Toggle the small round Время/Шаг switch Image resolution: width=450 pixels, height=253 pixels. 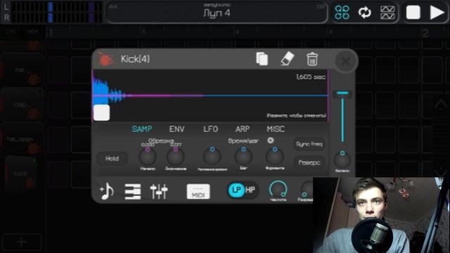(270, 141)
